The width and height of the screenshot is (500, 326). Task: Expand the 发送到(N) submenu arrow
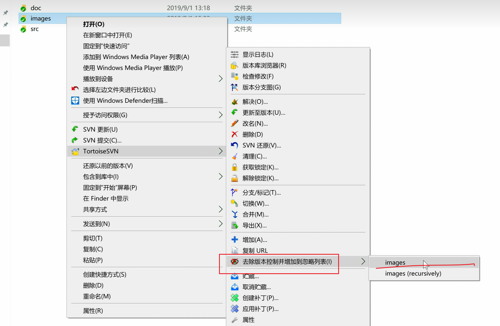coord(221,224)
